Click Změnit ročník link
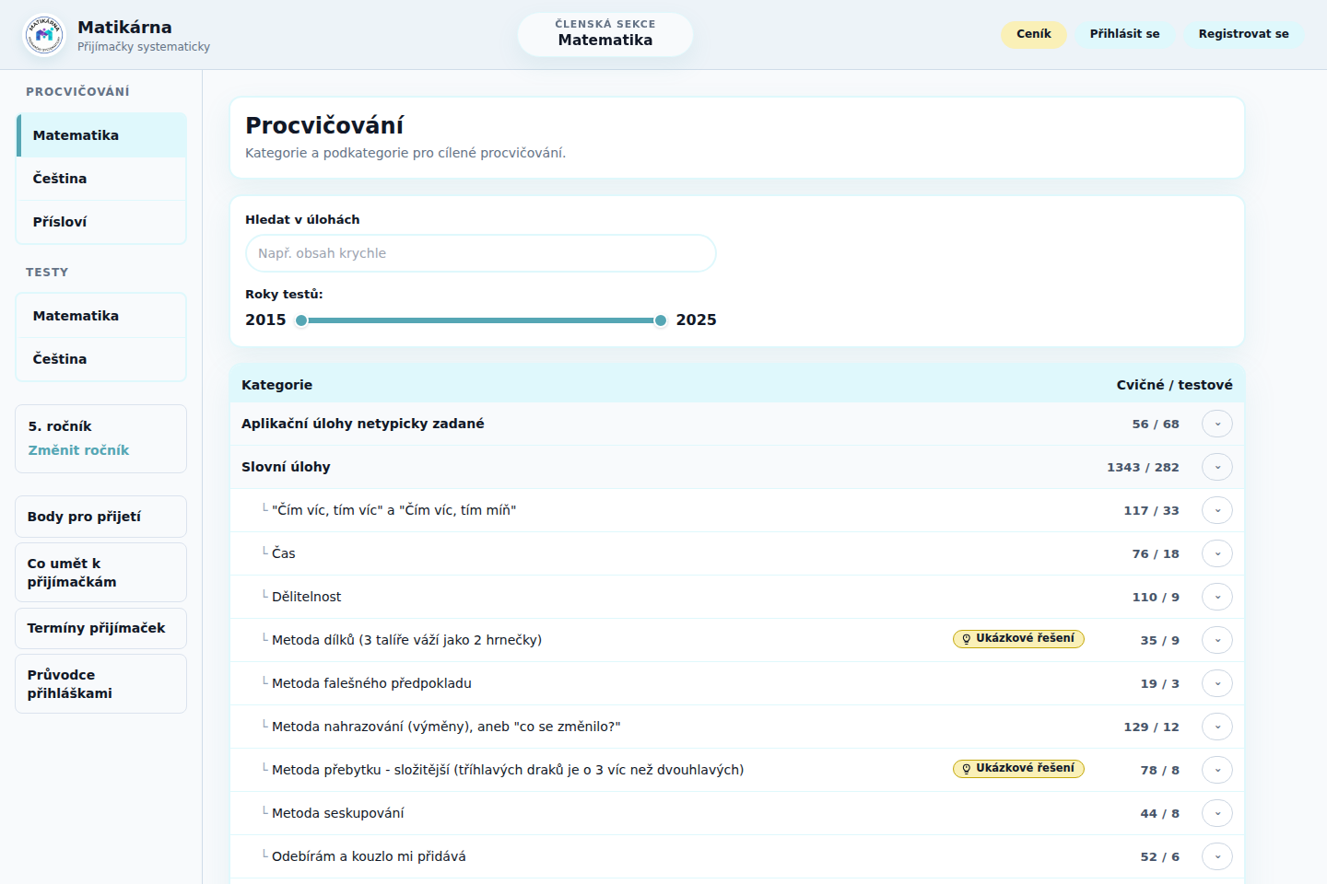The height and width of the screenshot is (884, 1327). pyautogui.click(x=78, y=450)
